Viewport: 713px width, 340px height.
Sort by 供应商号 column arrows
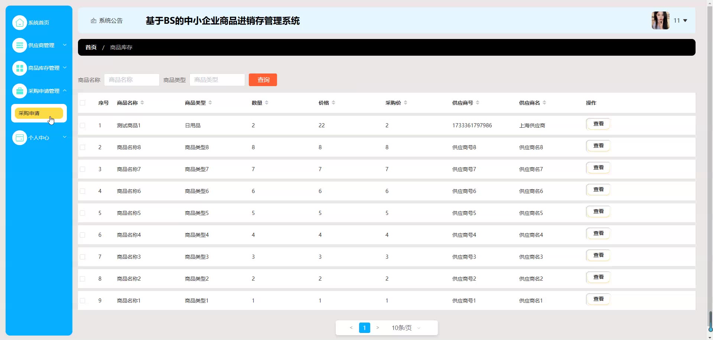(478, 103)
